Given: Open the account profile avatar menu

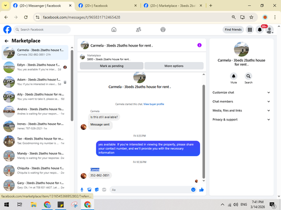Looking at the screenshot, I should coord(270,30).
